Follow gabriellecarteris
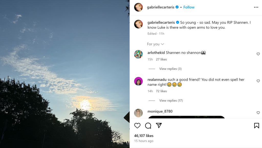262x148 pixels. coord(189,7)
